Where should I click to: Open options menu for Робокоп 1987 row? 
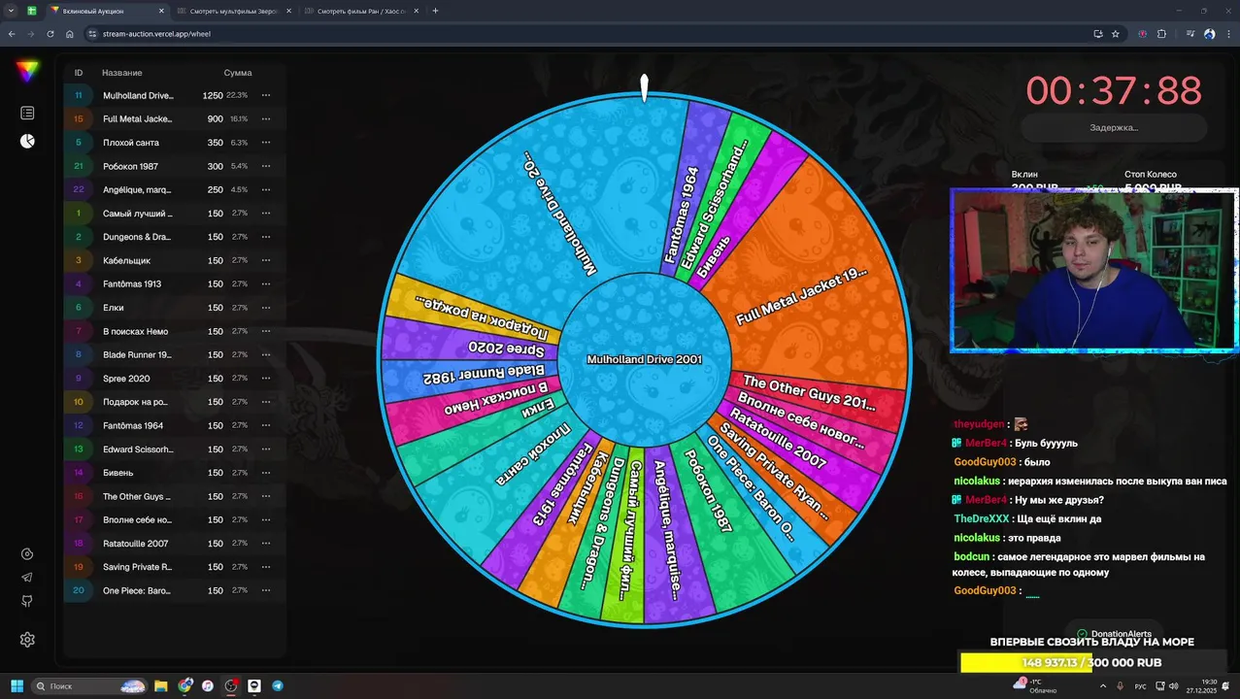tap(266, 166)
